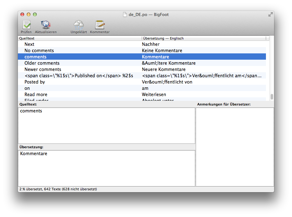Click the status bar translation progress text

[x=58, y=189]
